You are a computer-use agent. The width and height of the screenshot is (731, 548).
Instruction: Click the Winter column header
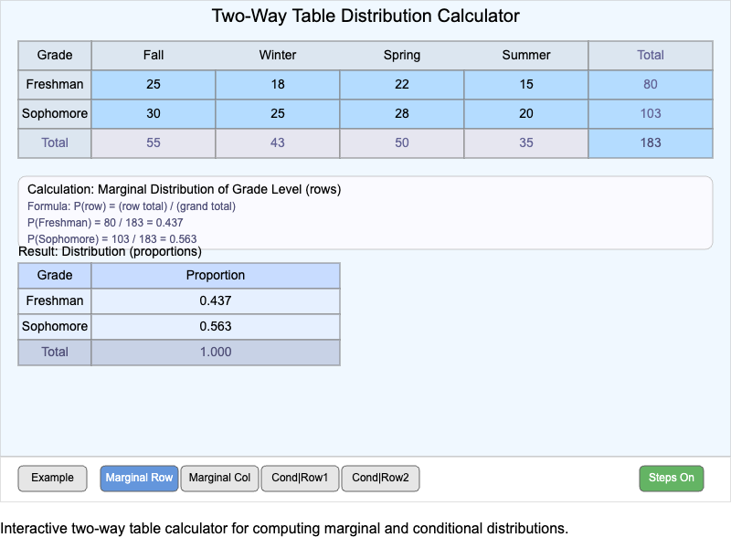(278, 55)
